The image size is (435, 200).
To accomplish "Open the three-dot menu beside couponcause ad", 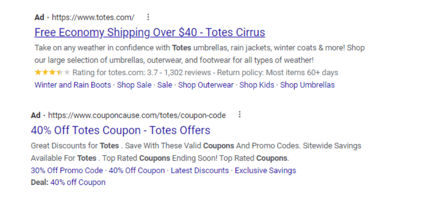I will (239, 115).
